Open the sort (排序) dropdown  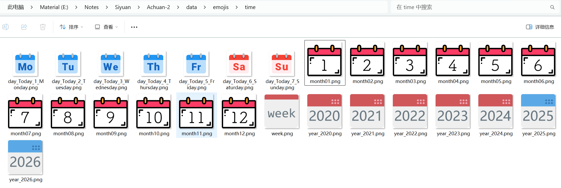71,27
